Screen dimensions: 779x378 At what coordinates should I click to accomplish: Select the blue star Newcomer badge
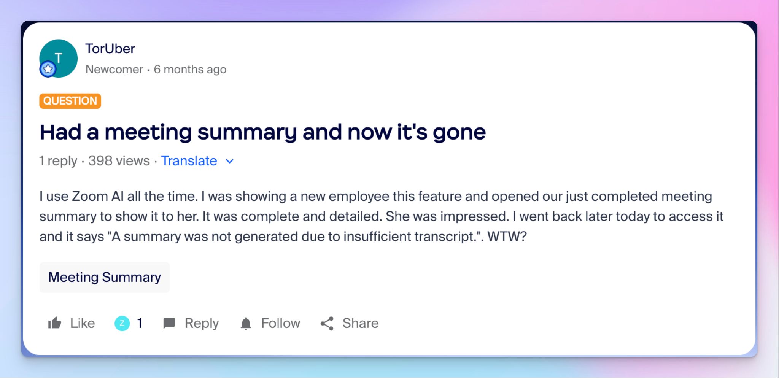coord(48,69)
